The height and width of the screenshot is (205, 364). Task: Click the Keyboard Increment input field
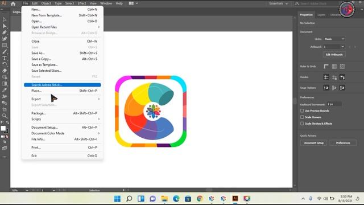[334, 104]
